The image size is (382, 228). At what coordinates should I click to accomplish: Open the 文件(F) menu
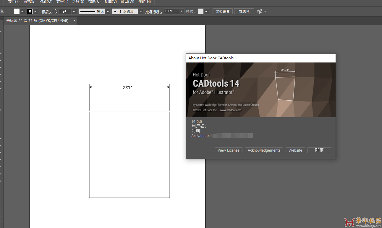tap(14, 1)
